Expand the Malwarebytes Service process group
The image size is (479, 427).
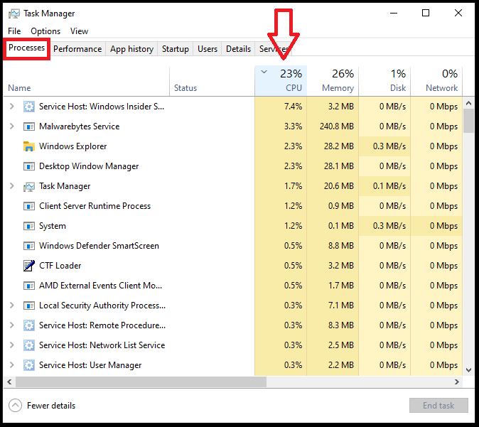11,126
